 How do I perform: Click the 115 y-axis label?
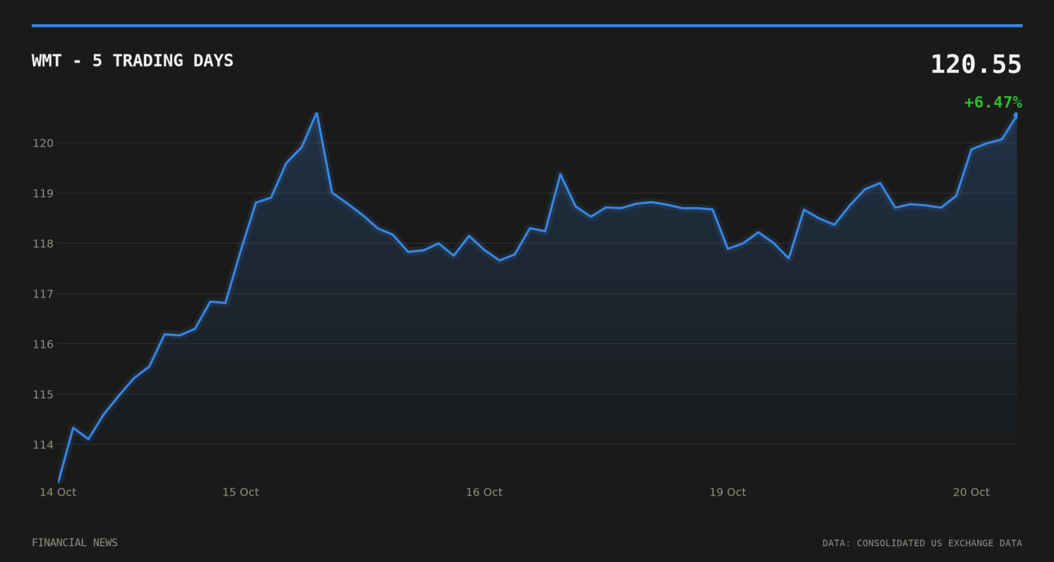pos(43,395)
